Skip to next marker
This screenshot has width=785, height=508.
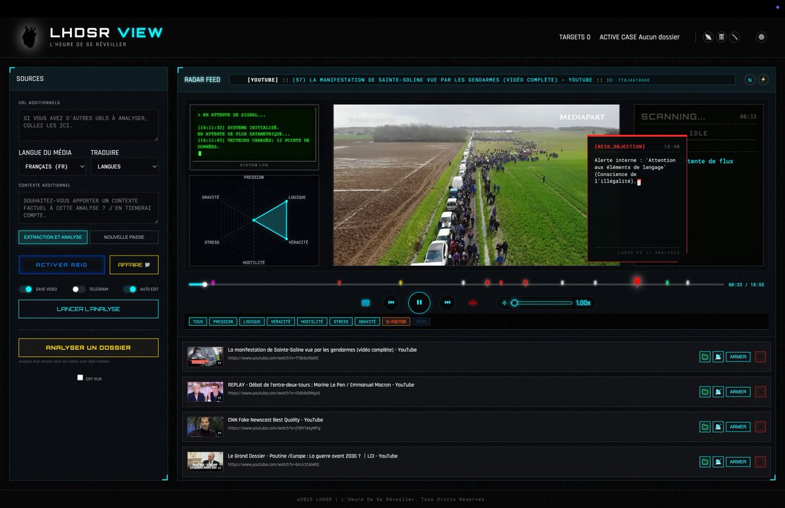point(447,302)
